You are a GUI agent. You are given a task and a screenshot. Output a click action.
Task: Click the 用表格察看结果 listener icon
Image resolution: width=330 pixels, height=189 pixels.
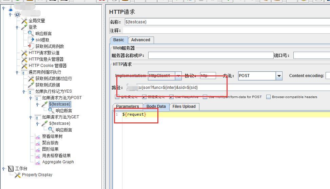(38, 156)
